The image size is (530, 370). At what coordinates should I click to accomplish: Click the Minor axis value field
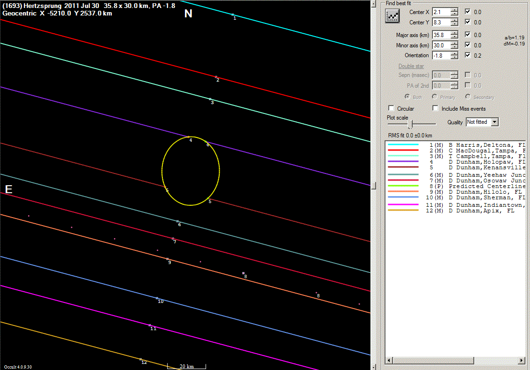click(x=441, y=45)
